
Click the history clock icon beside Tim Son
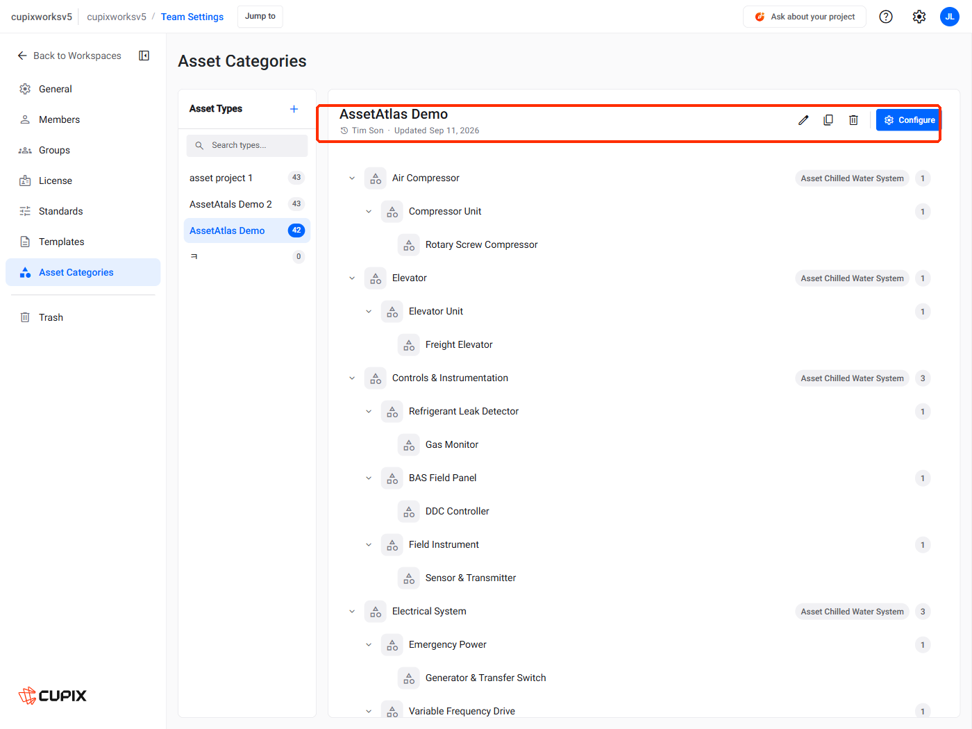pos(344,131)
